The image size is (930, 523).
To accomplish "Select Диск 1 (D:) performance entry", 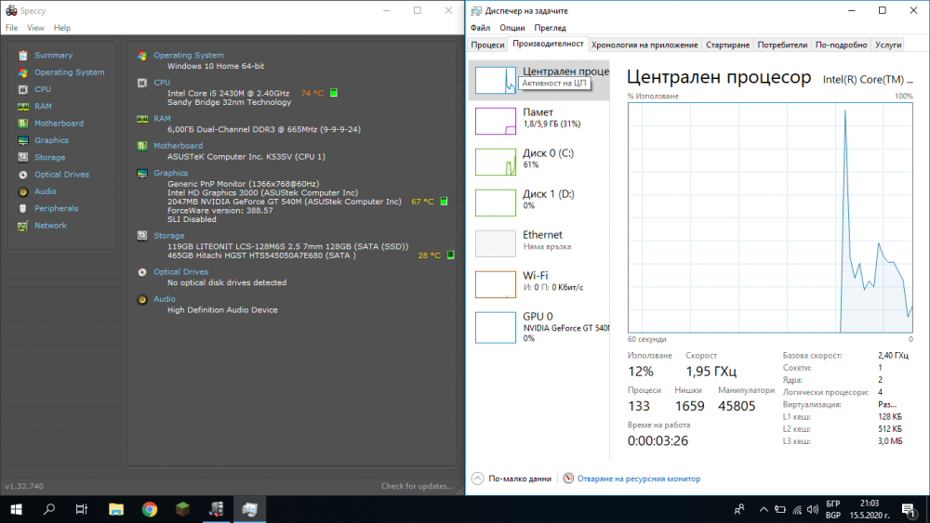I will coord(539,203).
